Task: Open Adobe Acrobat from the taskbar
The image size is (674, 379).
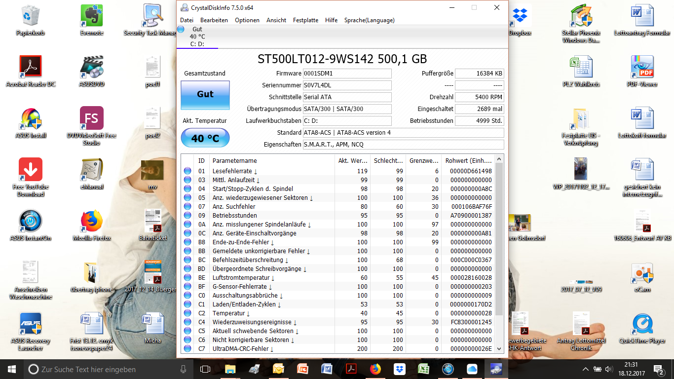Action: [351, 369]
